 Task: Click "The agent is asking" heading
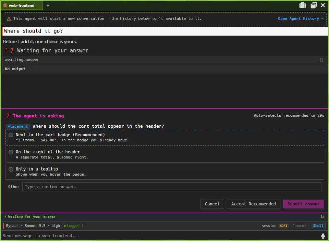coord(38,116)
